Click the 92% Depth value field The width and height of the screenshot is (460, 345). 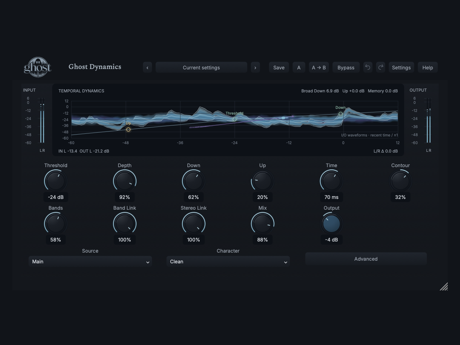click(125, 197)
